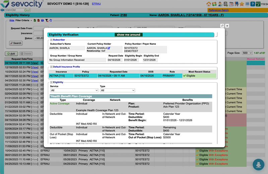The height and width of the screenshot is (174, 268).
Task: Click Eligible With Exceptions on 10/04/2023 row
Action: click(x=213, y=151)
